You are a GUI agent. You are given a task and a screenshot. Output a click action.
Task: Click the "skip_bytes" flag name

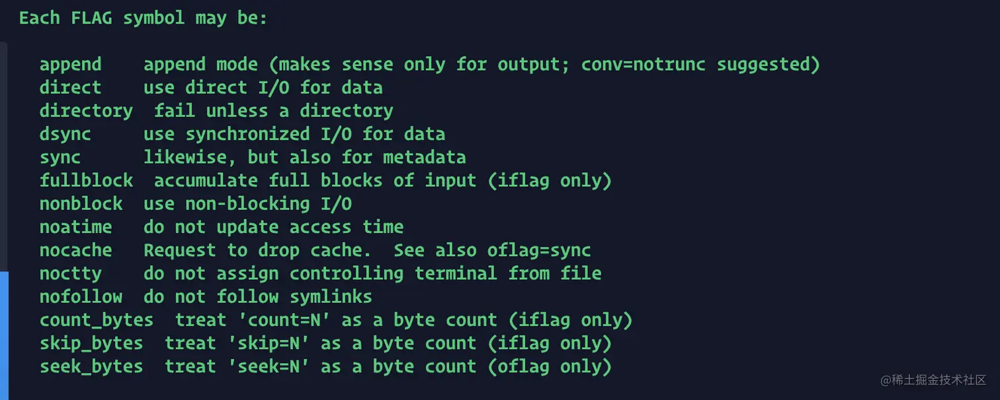(x=91, y=343)
